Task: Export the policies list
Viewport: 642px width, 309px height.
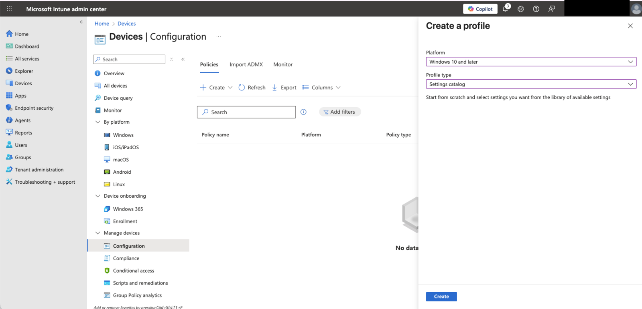Action: point(284,88)
